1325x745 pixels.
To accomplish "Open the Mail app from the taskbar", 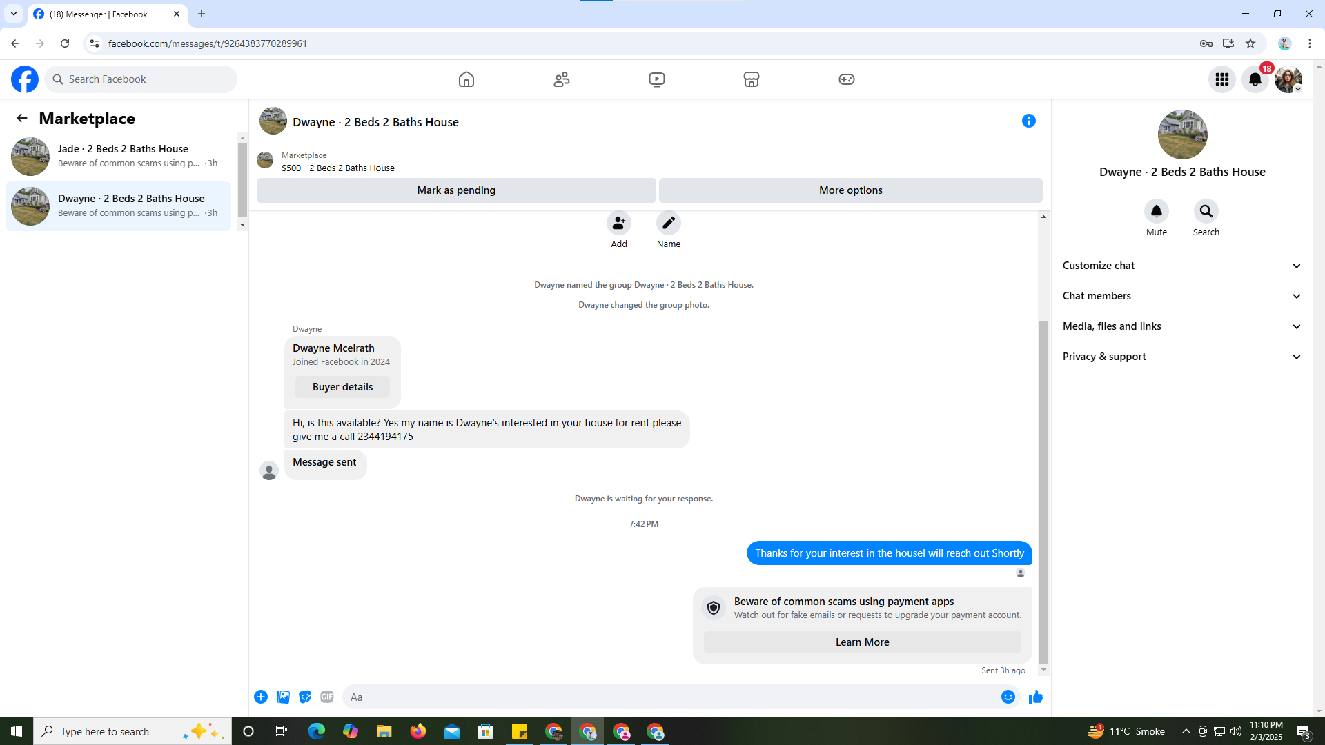I will [x=452, y=731].
